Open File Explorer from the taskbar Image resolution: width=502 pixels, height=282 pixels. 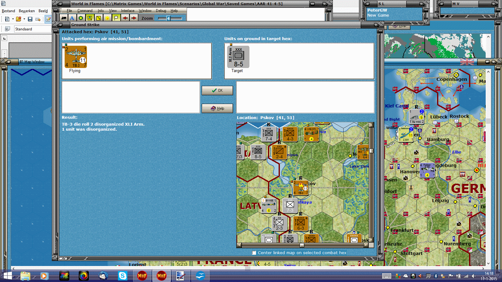click(x=25, y=276)
